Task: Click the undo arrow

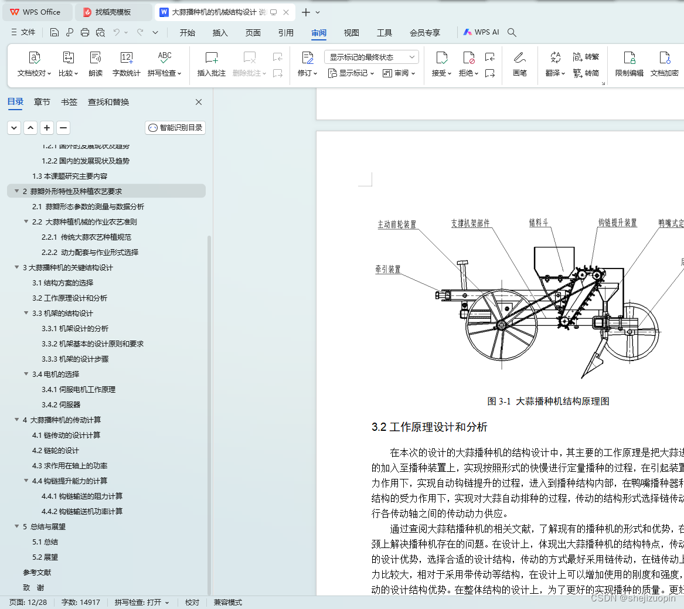Action: pos(117,32)
